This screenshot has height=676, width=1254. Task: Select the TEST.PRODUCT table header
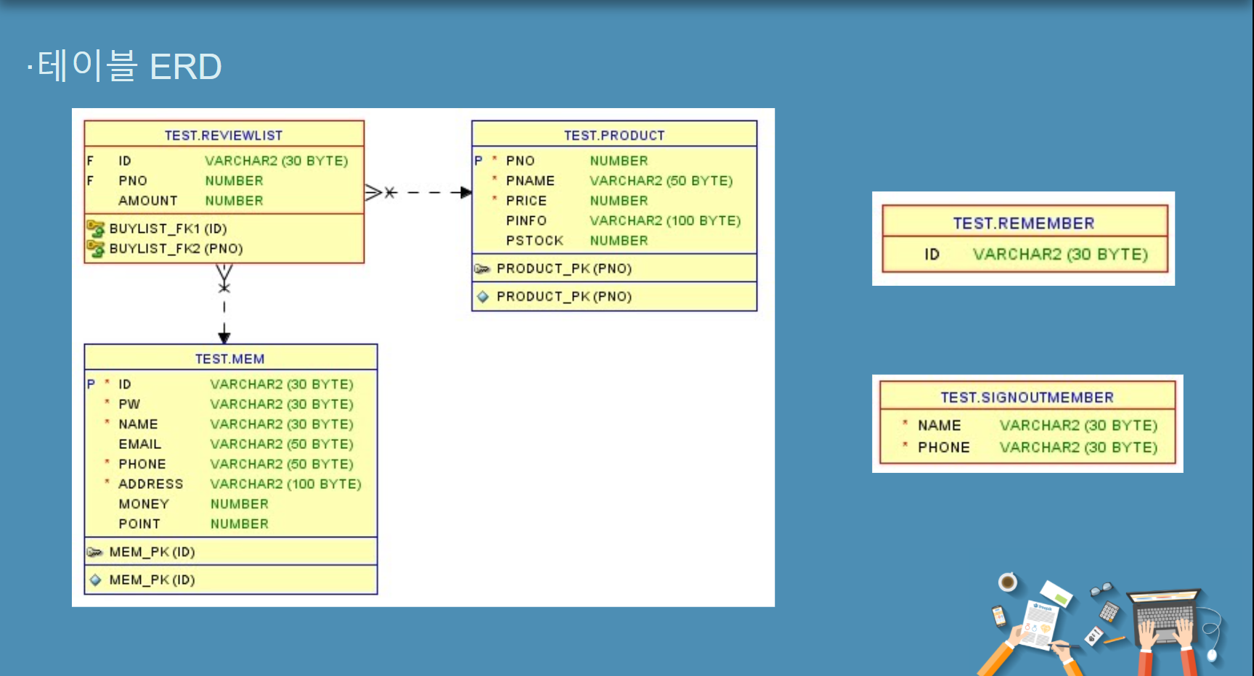614,135
